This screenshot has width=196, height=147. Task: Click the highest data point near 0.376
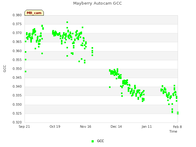point(67,22)
